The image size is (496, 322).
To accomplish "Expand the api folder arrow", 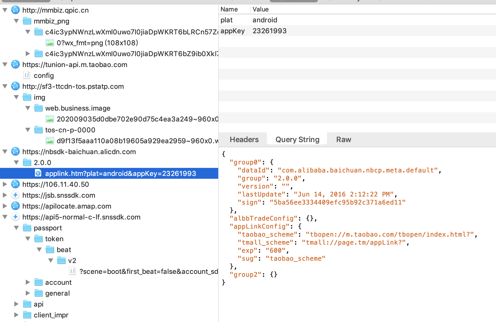I will (16, 304).
